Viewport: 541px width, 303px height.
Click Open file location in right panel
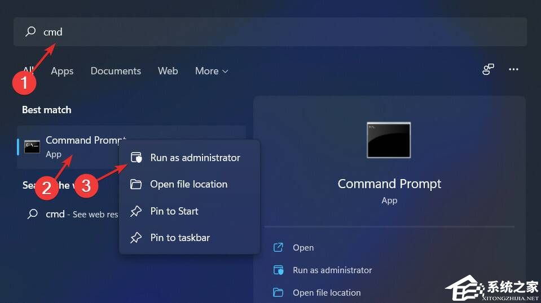[x=327, y=292]
